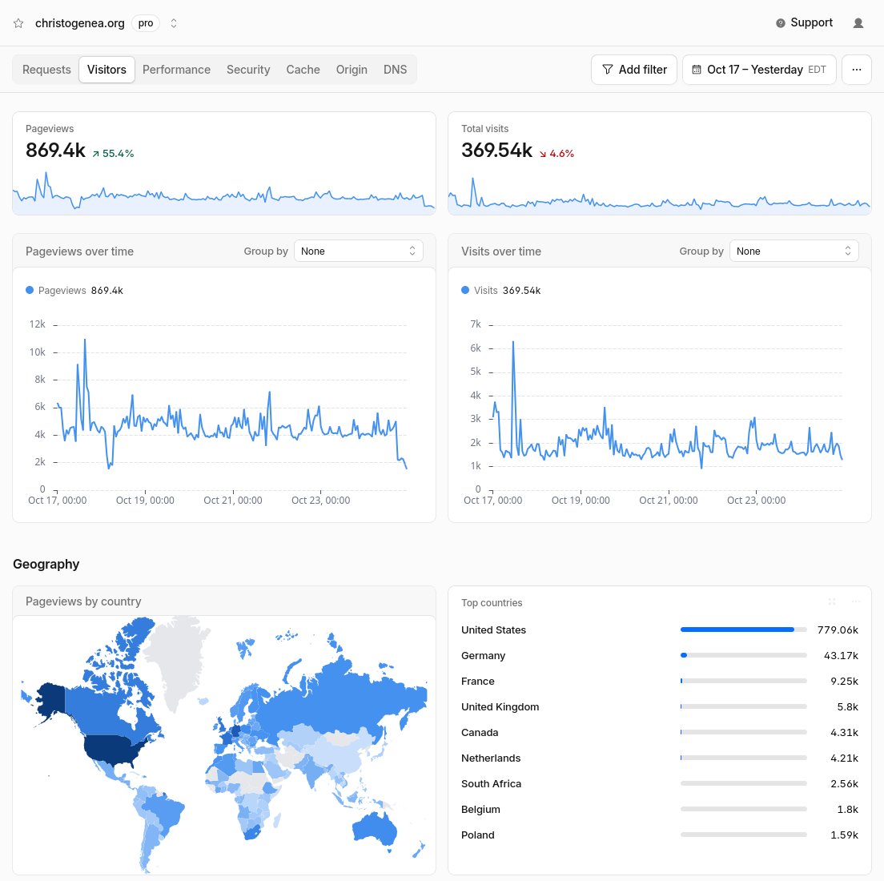Select Poland in the Top countries list
884x881 pixels.
coord(660,835)
